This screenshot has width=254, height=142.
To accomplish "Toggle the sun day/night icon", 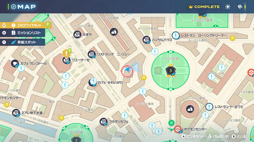I will click(228, 7).
